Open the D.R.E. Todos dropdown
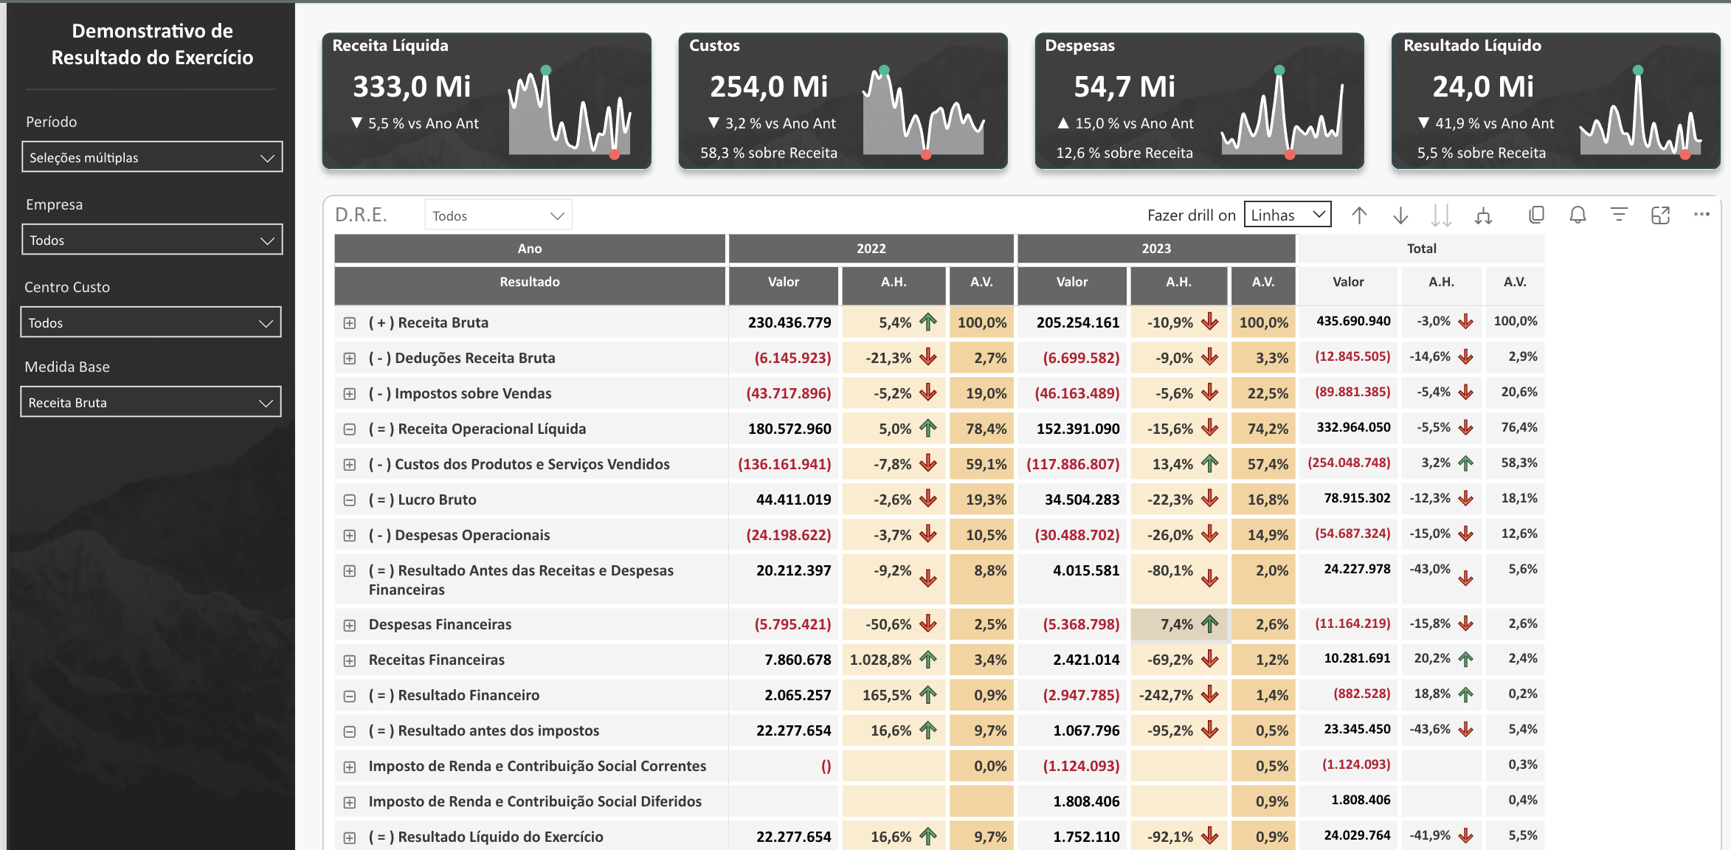Viewport: 1731px width, 850px height. point(498,215)
